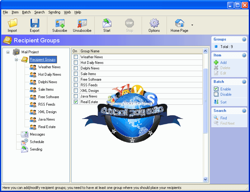Click the Enable link in Batch panel
The image size is (250, 192).
click(226, 89)
